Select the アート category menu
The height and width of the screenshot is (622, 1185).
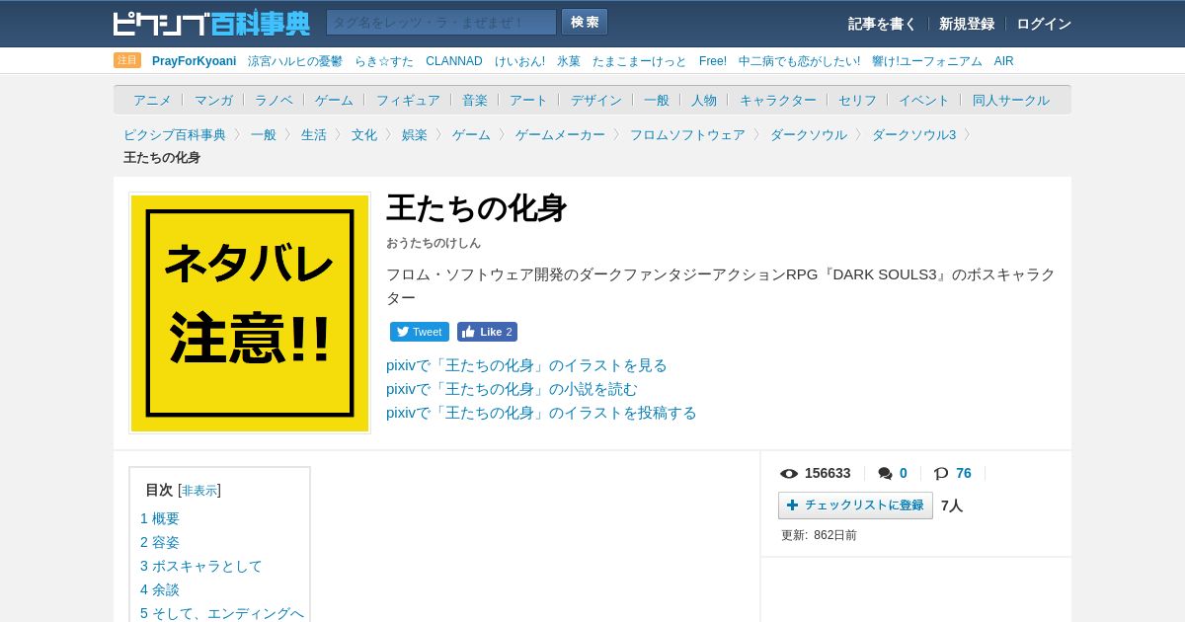[x=528, y=100]
